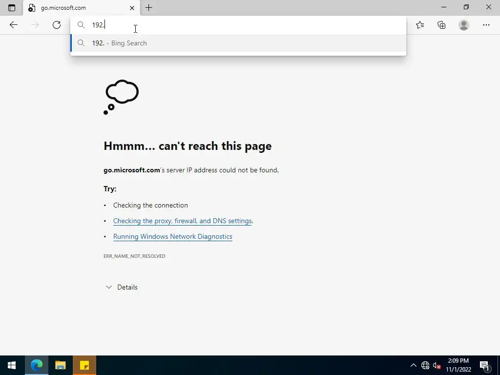The width and height of the screenshot is (500, 375).
Task: Click the search magnifier in the address bar
Action: (x=81, y=25)
